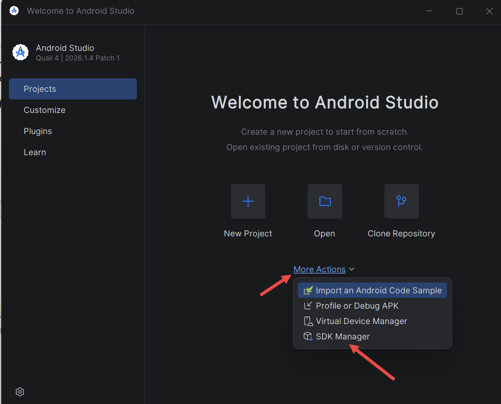
Task: Click the New Project label
Action: tap(248, 234)
